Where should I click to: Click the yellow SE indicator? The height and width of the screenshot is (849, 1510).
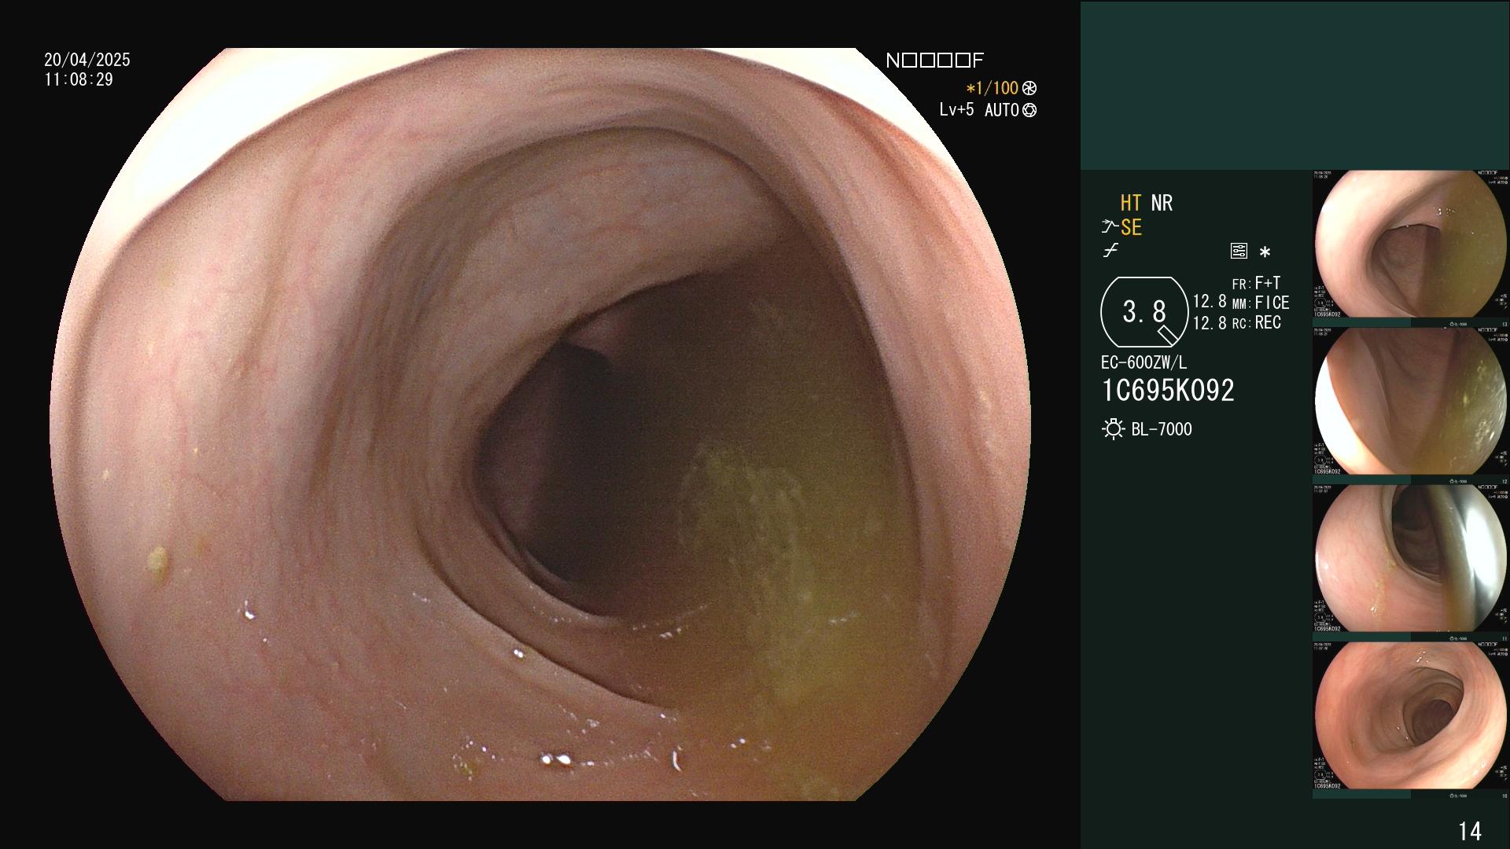[1131, 227]
